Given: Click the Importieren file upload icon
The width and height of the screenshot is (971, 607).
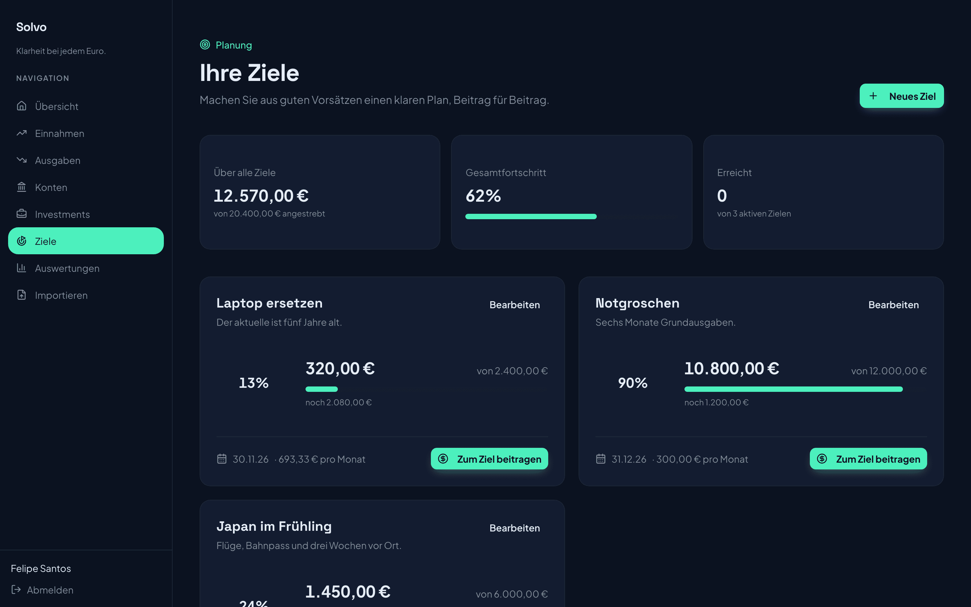Looking at the screenshot, I should [22, 295].
